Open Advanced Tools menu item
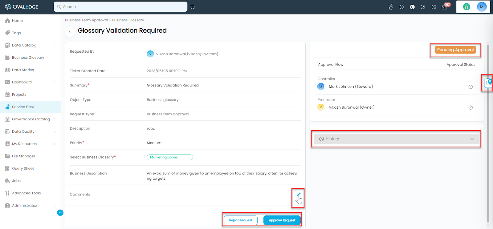Screen dimensions: 493x229 coord(31,193)
